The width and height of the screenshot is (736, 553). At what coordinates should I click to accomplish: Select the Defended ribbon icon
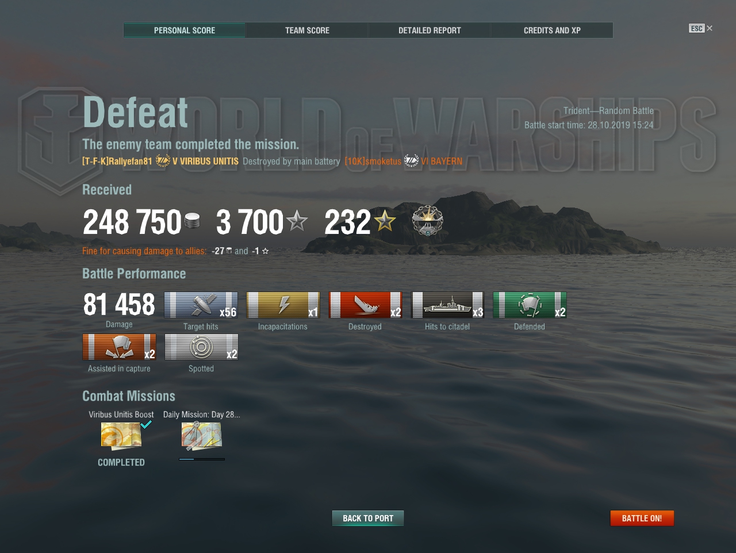(x=530, y=305)
